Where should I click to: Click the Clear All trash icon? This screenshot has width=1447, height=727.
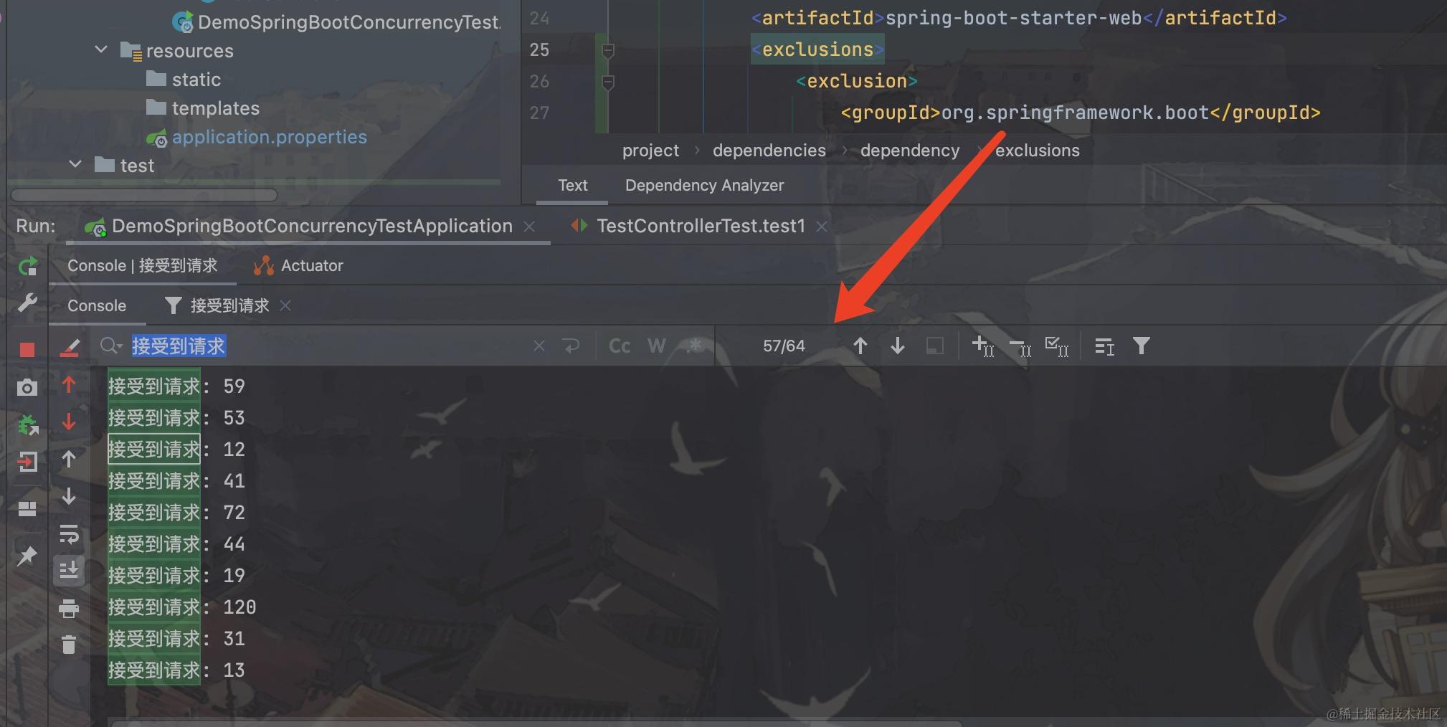click(69, 645)
